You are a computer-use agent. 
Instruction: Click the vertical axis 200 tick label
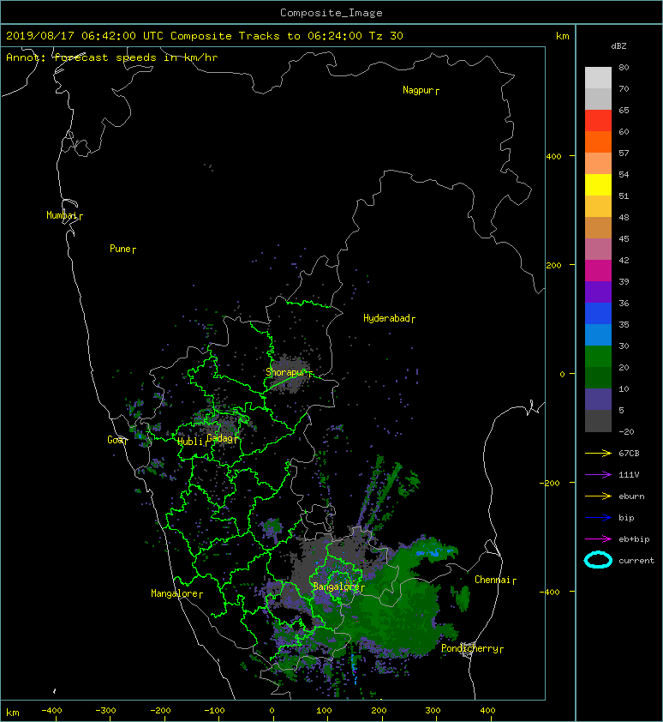(x=554, y=266)
